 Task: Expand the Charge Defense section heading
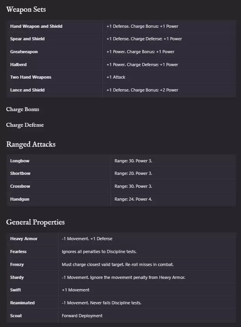point(25,125)
